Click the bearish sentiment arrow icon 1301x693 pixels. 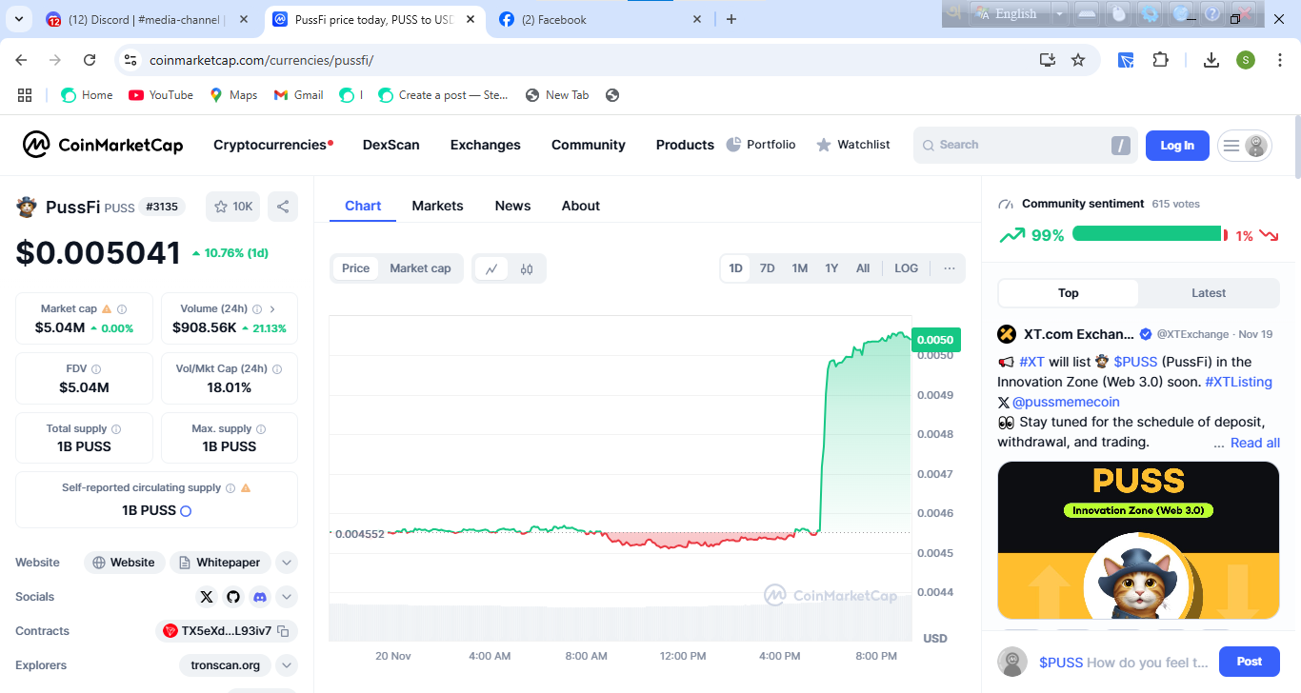coord(1269,235)
